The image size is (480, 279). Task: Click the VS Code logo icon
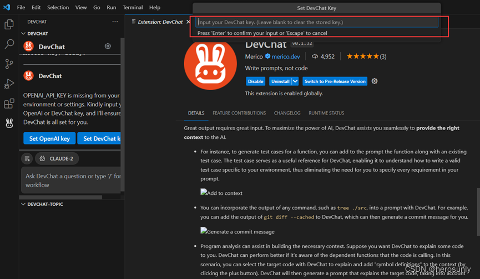[x=7, y=7]
